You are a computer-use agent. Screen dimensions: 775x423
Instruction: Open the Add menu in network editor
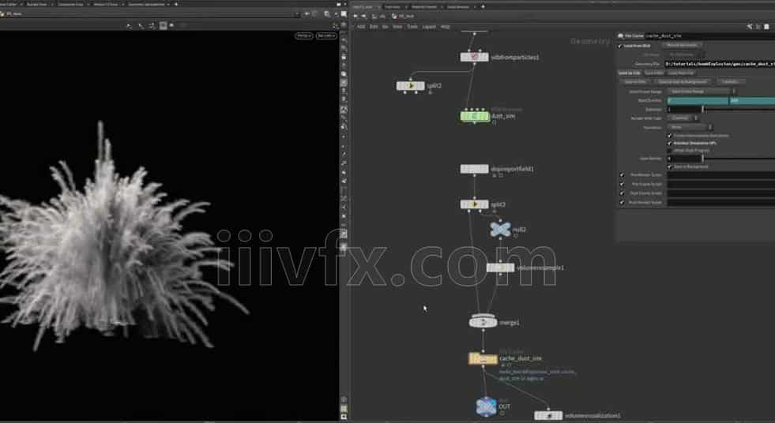361,27
